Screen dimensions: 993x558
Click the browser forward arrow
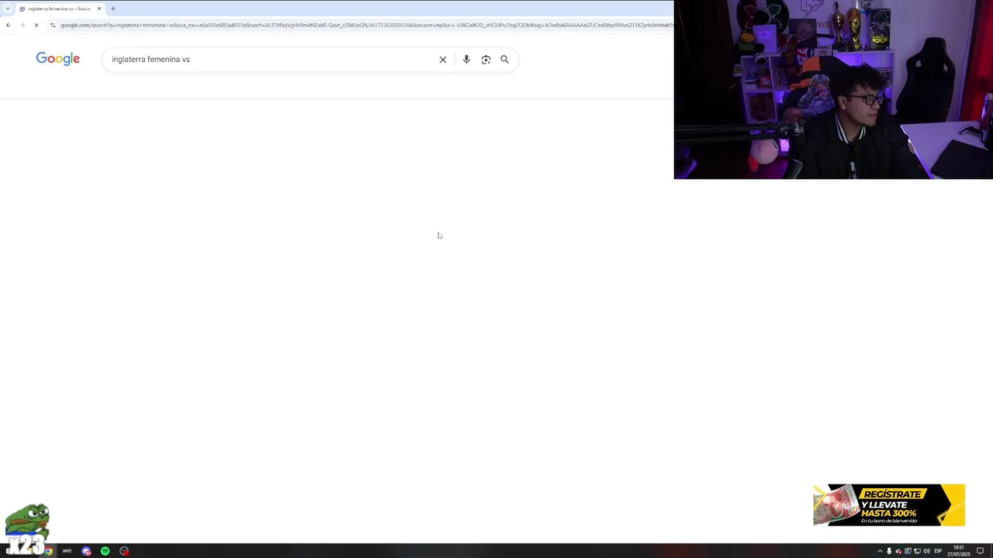[x=22, y=25]
